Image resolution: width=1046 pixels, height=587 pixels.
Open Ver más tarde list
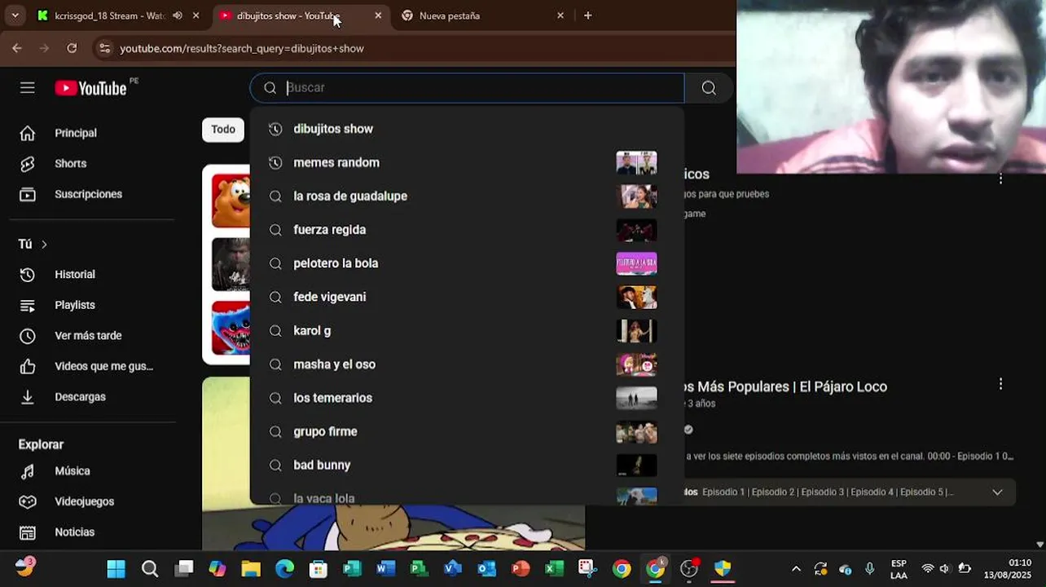click(x=88, y=336)
